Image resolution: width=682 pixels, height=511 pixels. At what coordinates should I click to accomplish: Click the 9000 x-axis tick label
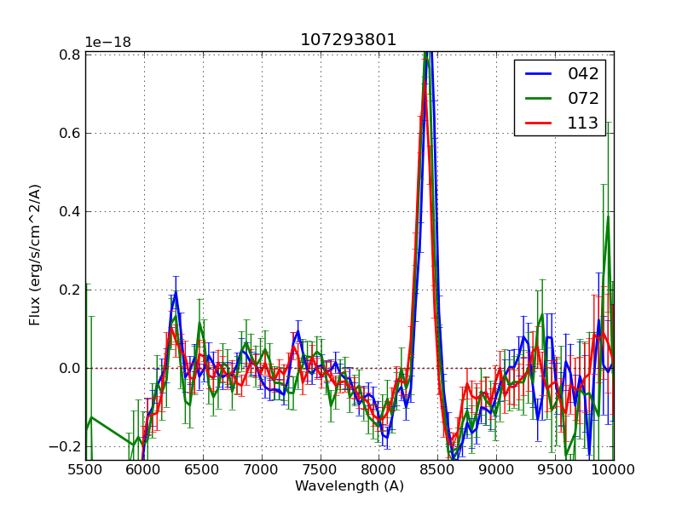click(x=496, y=470)
